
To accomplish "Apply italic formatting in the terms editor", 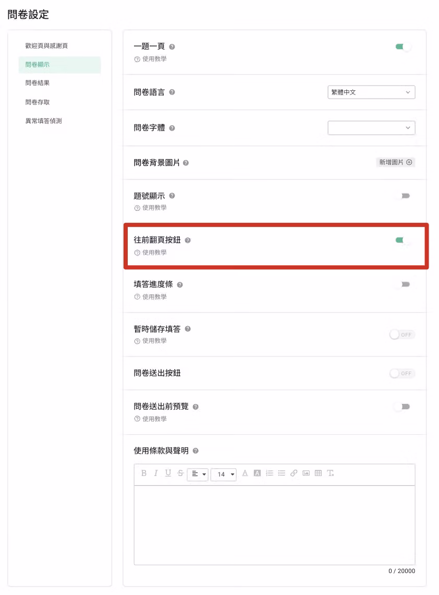I will tap(156, 473).
